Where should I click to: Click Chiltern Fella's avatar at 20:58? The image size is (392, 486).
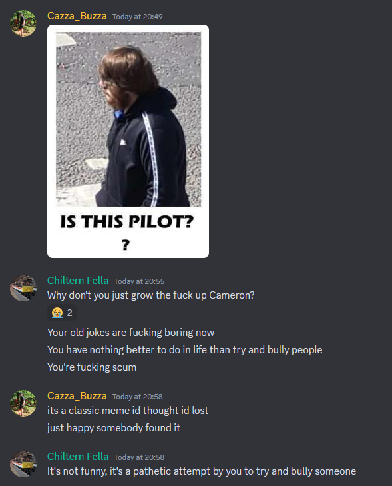tap(23, 464)
